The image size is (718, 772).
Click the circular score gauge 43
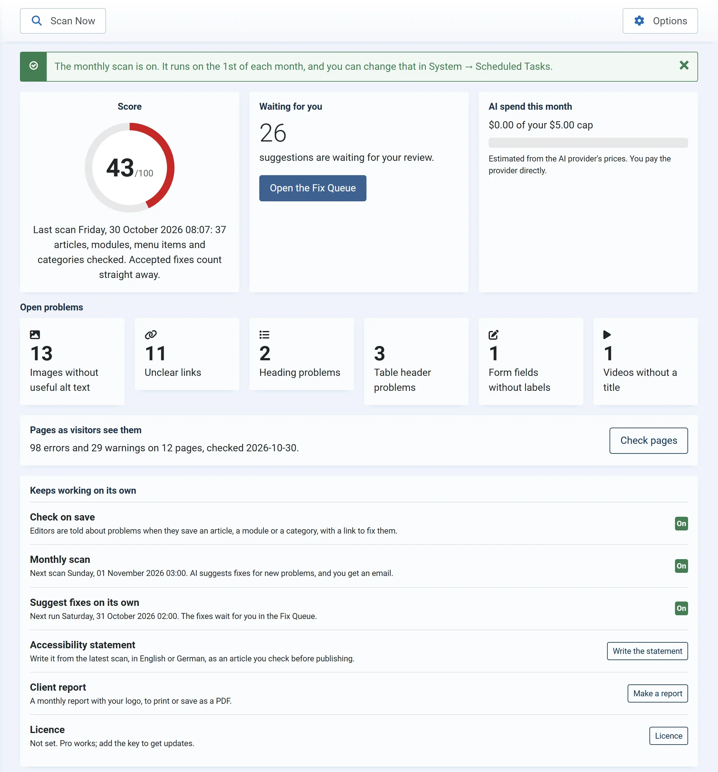pyautogui.click(x=130, y=168)
